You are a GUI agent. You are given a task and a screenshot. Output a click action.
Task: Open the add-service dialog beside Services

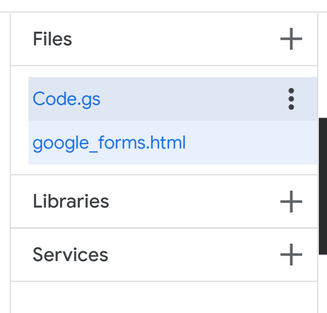[x=291, y=255]
